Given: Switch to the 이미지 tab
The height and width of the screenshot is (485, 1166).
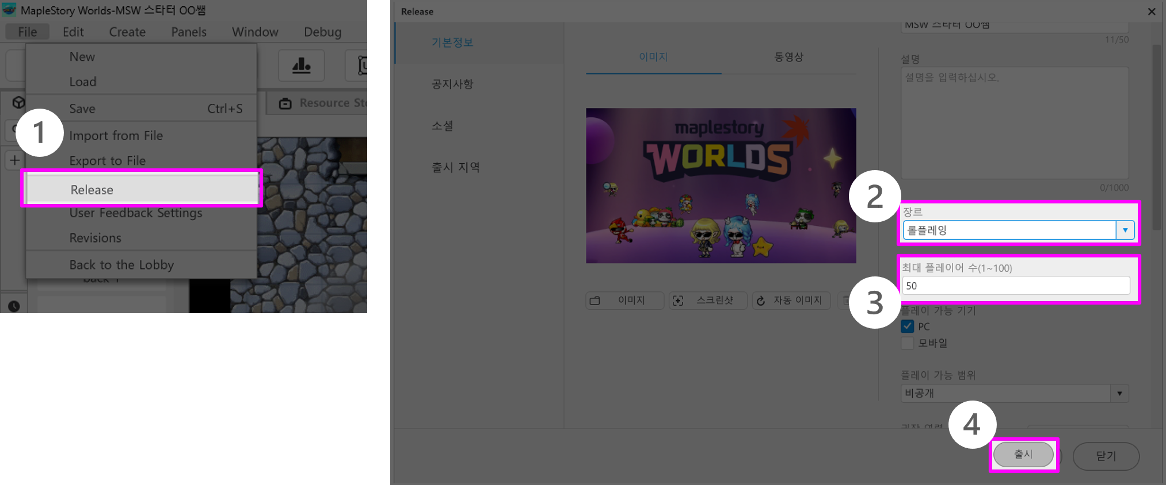Looking at the screenshot, I should coord(653,57).
